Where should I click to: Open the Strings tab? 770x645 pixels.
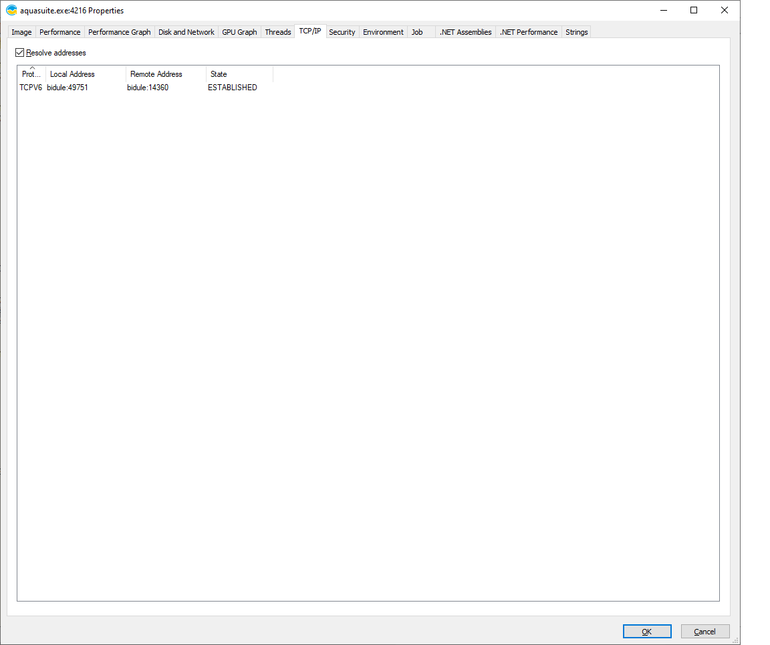[x=577, y=32]
